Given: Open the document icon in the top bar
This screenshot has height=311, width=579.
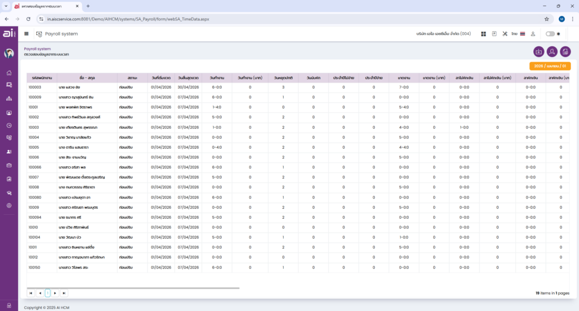Looking at the screenshot, I should pos(494,34).
